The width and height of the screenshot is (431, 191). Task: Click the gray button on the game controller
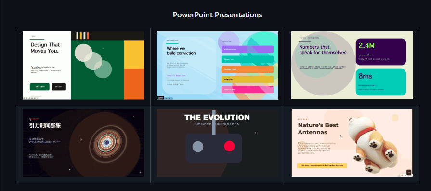[x=198, y=147]
